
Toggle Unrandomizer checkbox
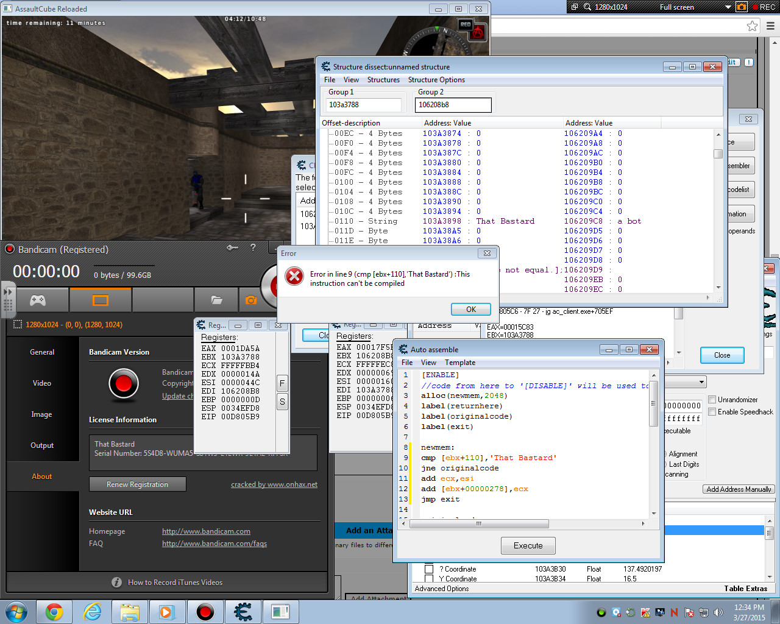(x=712, y=400)
